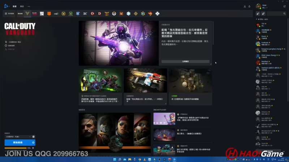Select the Crash Bandicoot 4 icon
This screenshot has width=289, height=162.
[150, 14]
